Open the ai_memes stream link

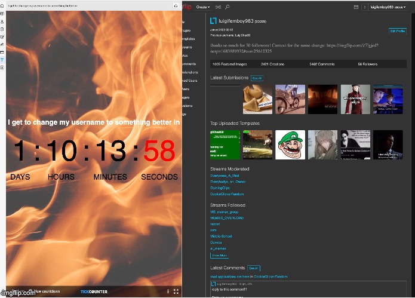(x=218, y=248)
